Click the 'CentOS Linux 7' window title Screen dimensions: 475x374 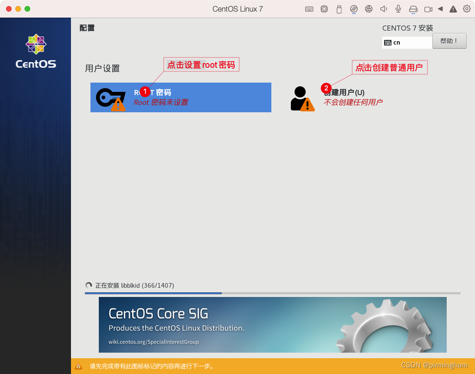237,9
